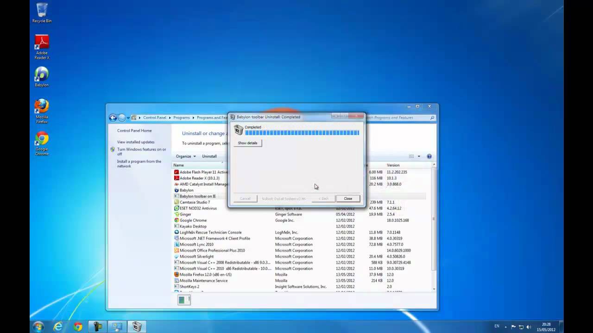The height and width of the screenshot is (333, 593).
Task: Select Camtasia Studio 7 row
Action: 299,202
